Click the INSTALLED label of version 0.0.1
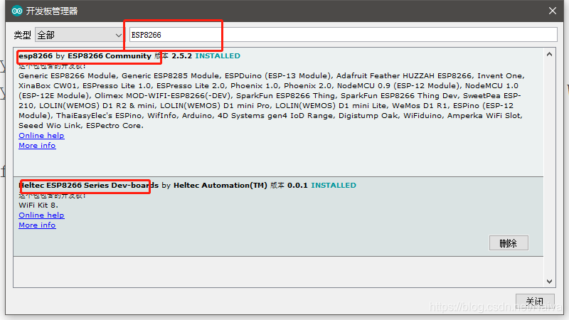Image resolution: width=569 pixels, height=320 pixels. [x=334, y=186]
